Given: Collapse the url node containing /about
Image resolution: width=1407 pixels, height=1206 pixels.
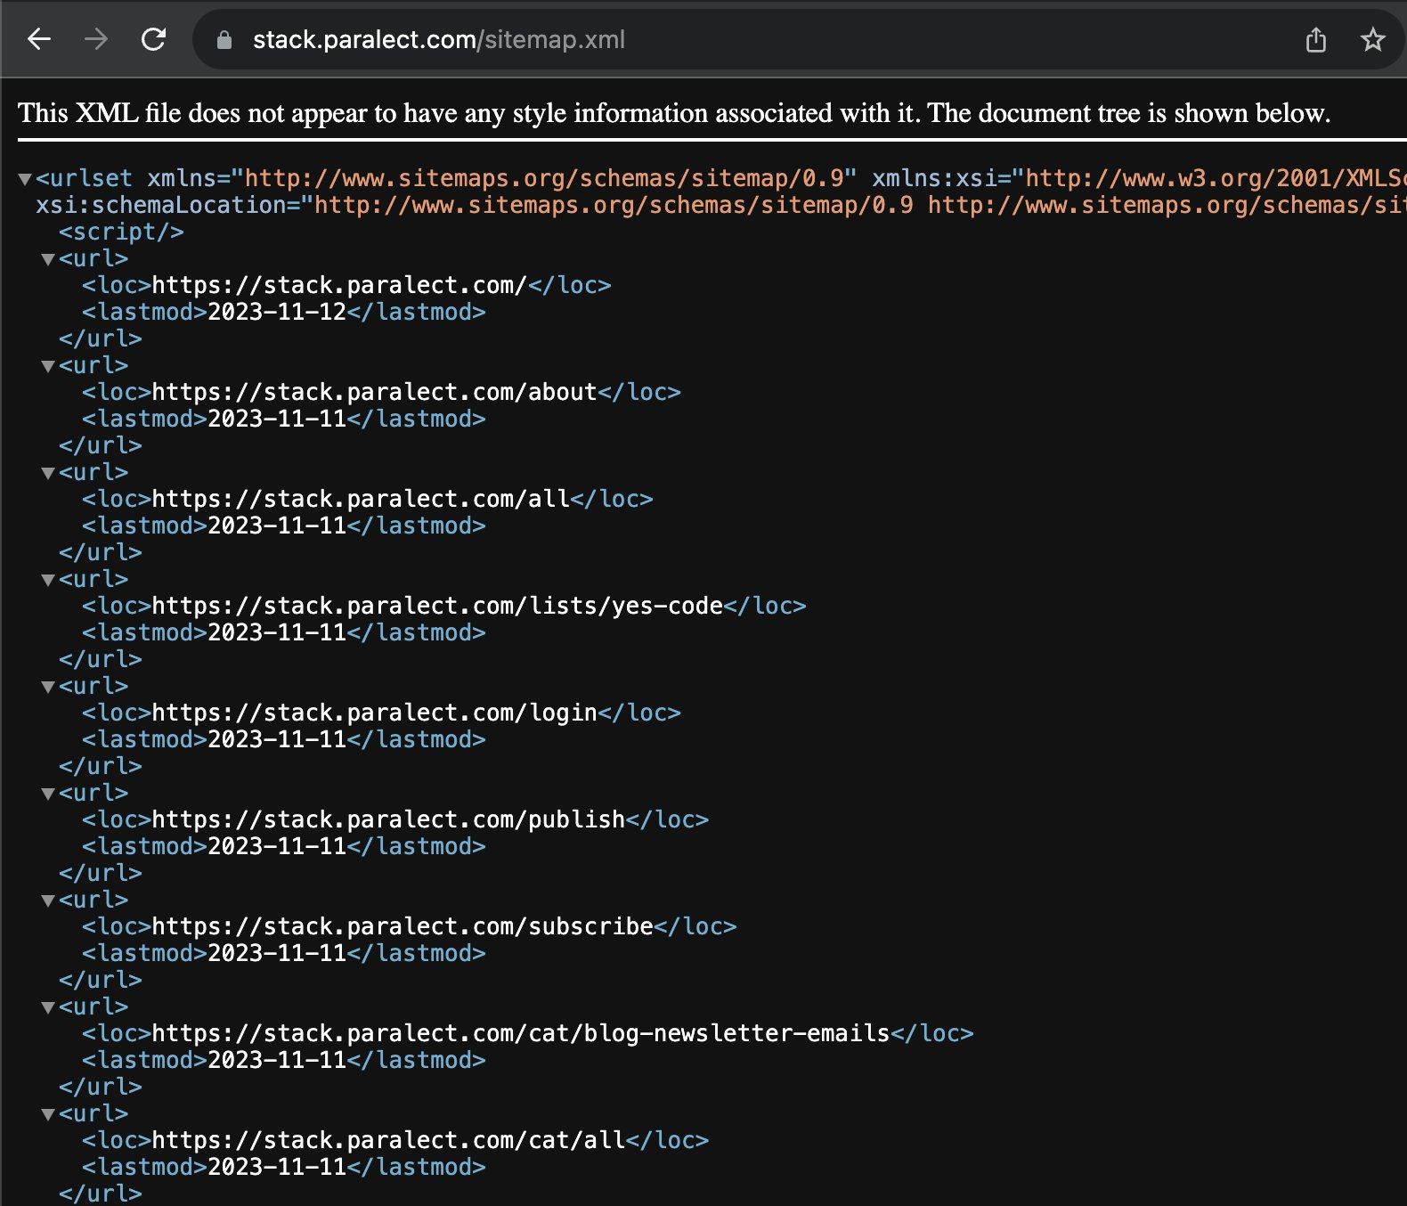Looking at the screenshot, I should pos(48,366).
